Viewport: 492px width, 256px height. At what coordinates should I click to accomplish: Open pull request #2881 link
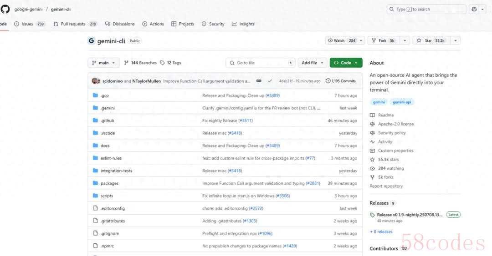313,183
